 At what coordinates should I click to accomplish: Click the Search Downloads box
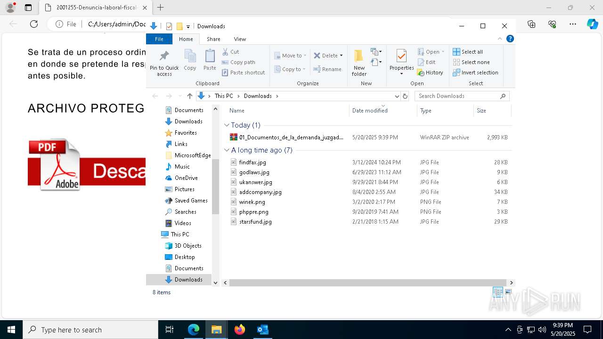coord(462,96)
